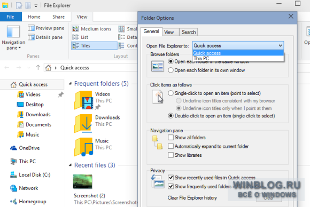Choose This PC from dropdown list

click(x=238, y=58)
